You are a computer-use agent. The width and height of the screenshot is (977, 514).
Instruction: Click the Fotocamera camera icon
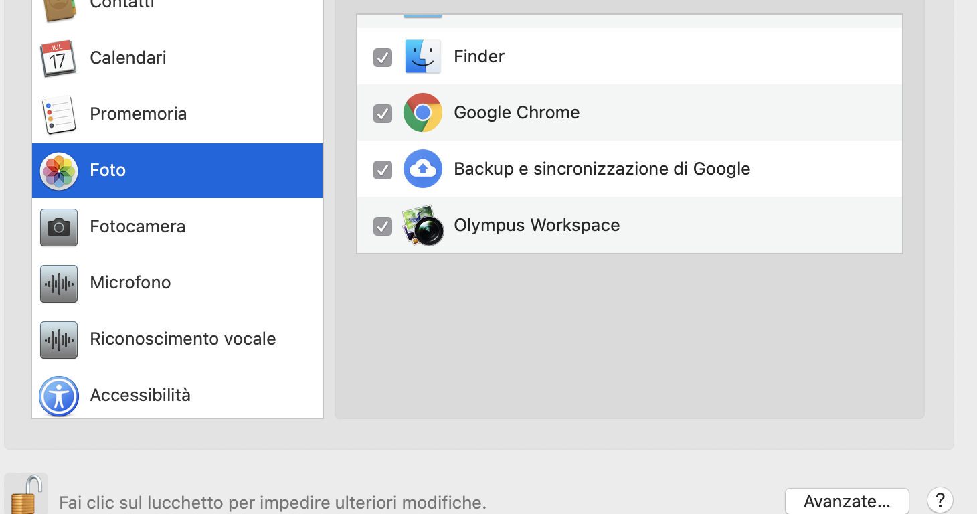click(59, 228)
